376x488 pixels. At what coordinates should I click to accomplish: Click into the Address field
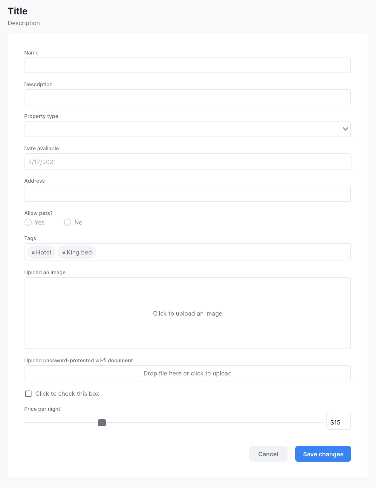pos(187,194)
